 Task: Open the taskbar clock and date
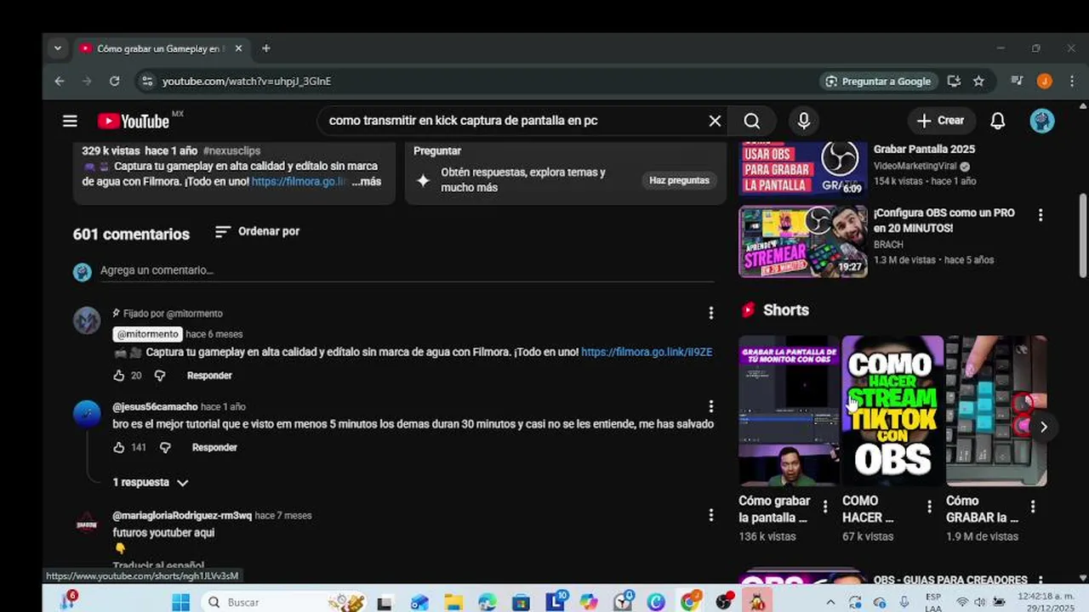point(1046,602)
